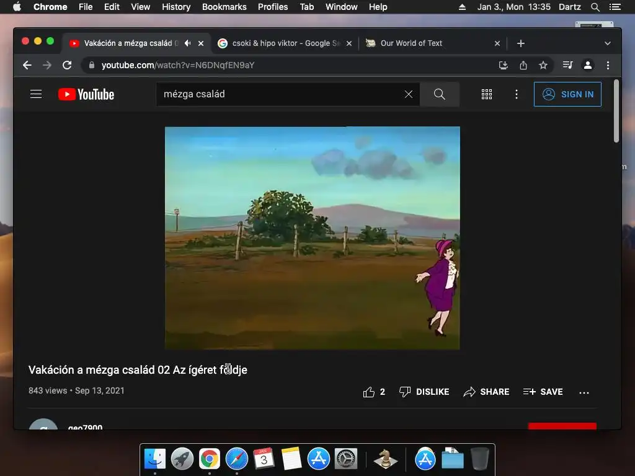The image size is (635, 476).
Task: Click the SHARE button
Action: pyautogui.click(x=486, y=392)
